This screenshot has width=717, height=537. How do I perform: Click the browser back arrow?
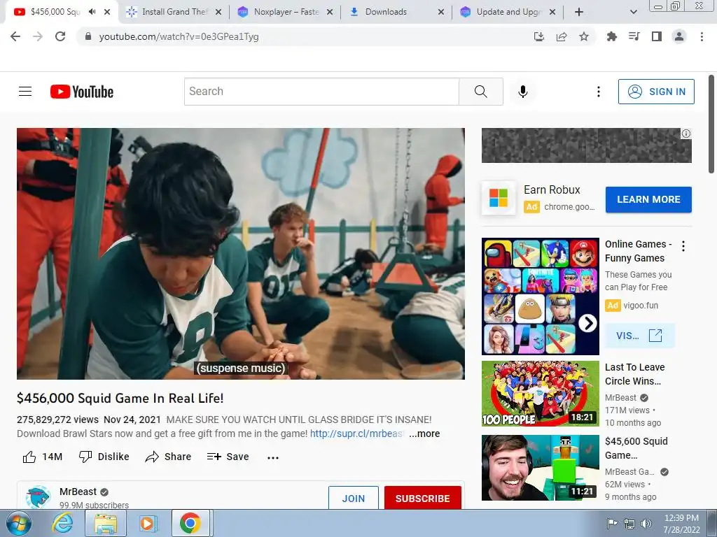coord(15,36)
